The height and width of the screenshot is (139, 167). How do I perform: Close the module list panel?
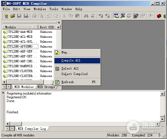59,22
